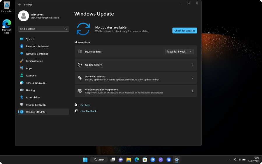The image size is (262, 164).
Task: Select the Network & internet icon
Action: [22, 54]
